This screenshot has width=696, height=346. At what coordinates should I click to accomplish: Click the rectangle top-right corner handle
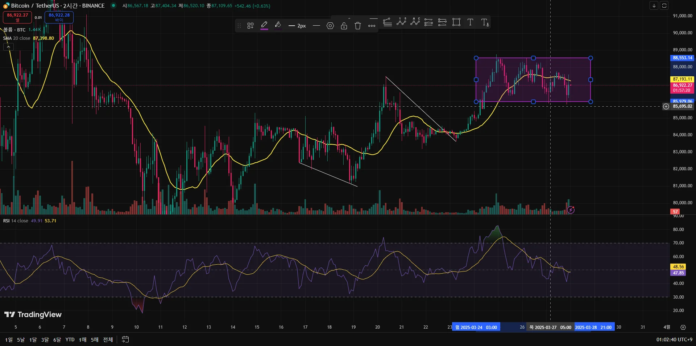pos(591,58)
